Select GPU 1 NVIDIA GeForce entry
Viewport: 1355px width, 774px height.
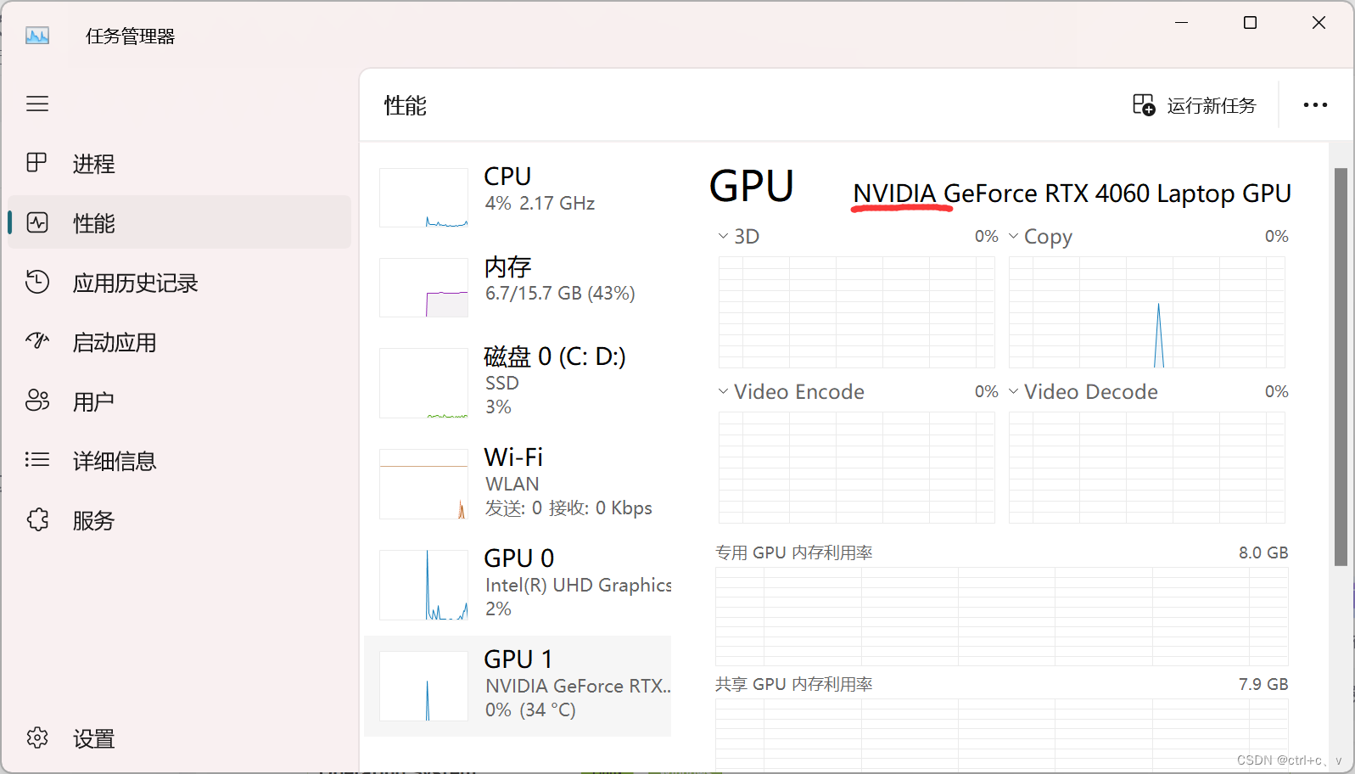[518, 686]
